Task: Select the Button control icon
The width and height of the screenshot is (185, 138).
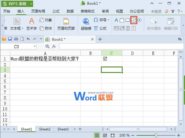Action: pos(128,20)
